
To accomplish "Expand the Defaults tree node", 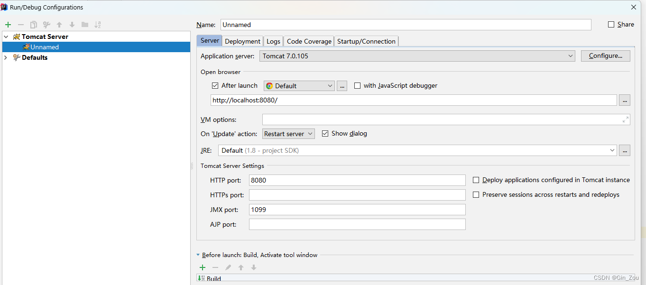I will click(6, 57).
